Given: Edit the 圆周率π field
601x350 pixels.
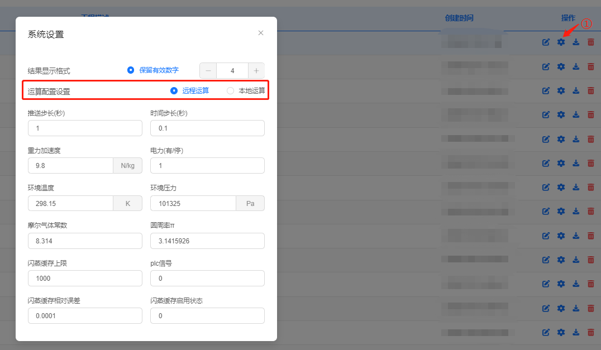Looking at the screenshot, I should tap(207, 241).
